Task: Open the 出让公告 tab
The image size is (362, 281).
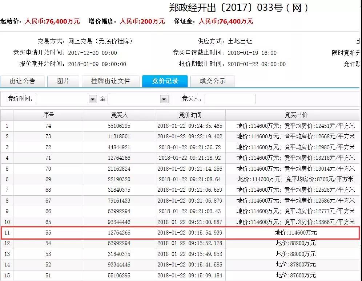Action: (x=23, y=81)
